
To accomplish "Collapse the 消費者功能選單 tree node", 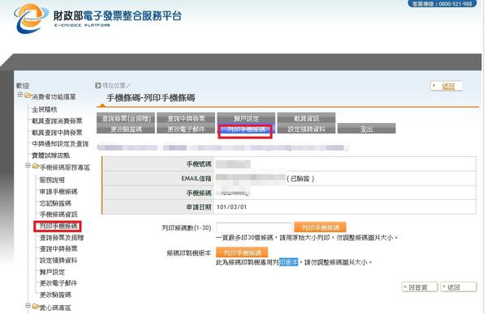I will pos(20,95).
